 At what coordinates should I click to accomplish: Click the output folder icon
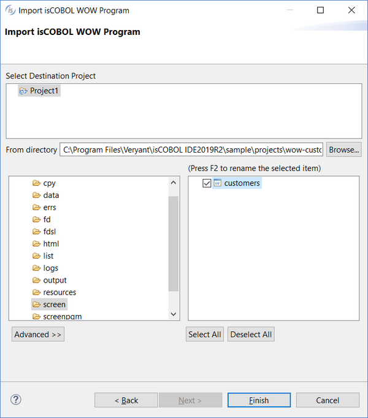[x=36, y=280]
